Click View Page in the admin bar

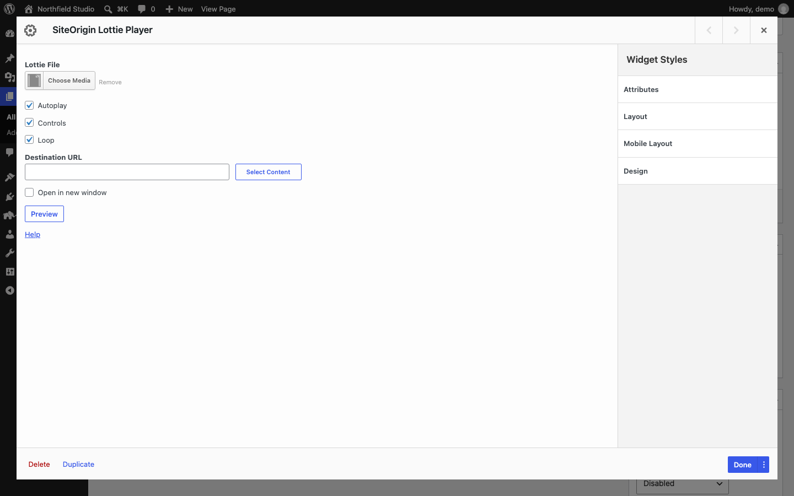pyautogui.click(x=218, y=9)
